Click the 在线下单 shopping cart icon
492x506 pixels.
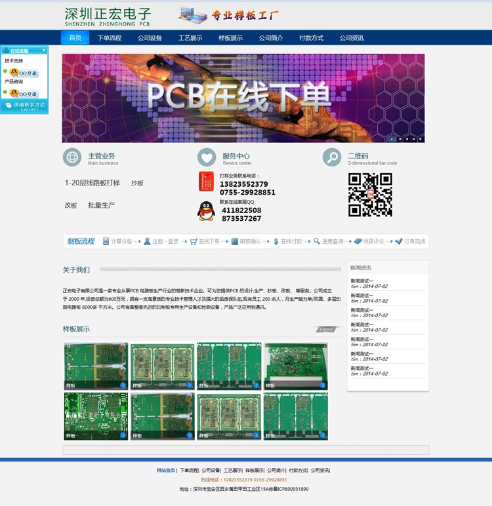pyautogui.click(x=194, y=241)
